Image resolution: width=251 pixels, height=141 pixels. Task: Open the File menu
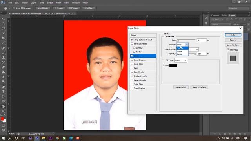click(10, 3)
